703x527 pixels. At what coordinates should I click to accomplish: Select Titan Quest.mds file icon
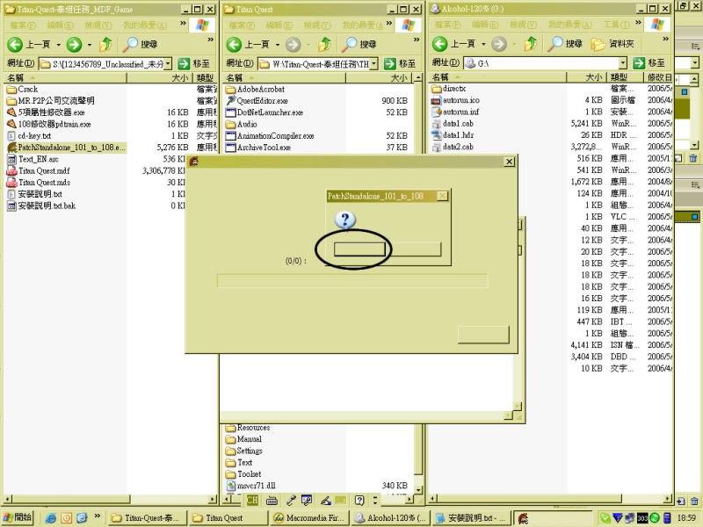[x=11, y=183]
